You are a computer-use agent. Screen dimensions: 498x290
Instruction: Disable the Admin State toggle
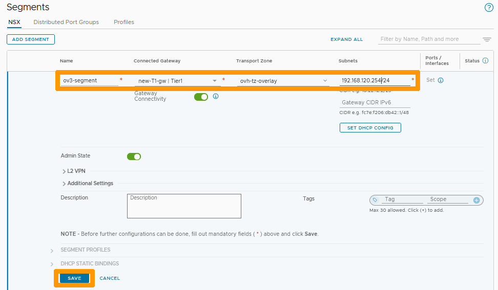134,157
